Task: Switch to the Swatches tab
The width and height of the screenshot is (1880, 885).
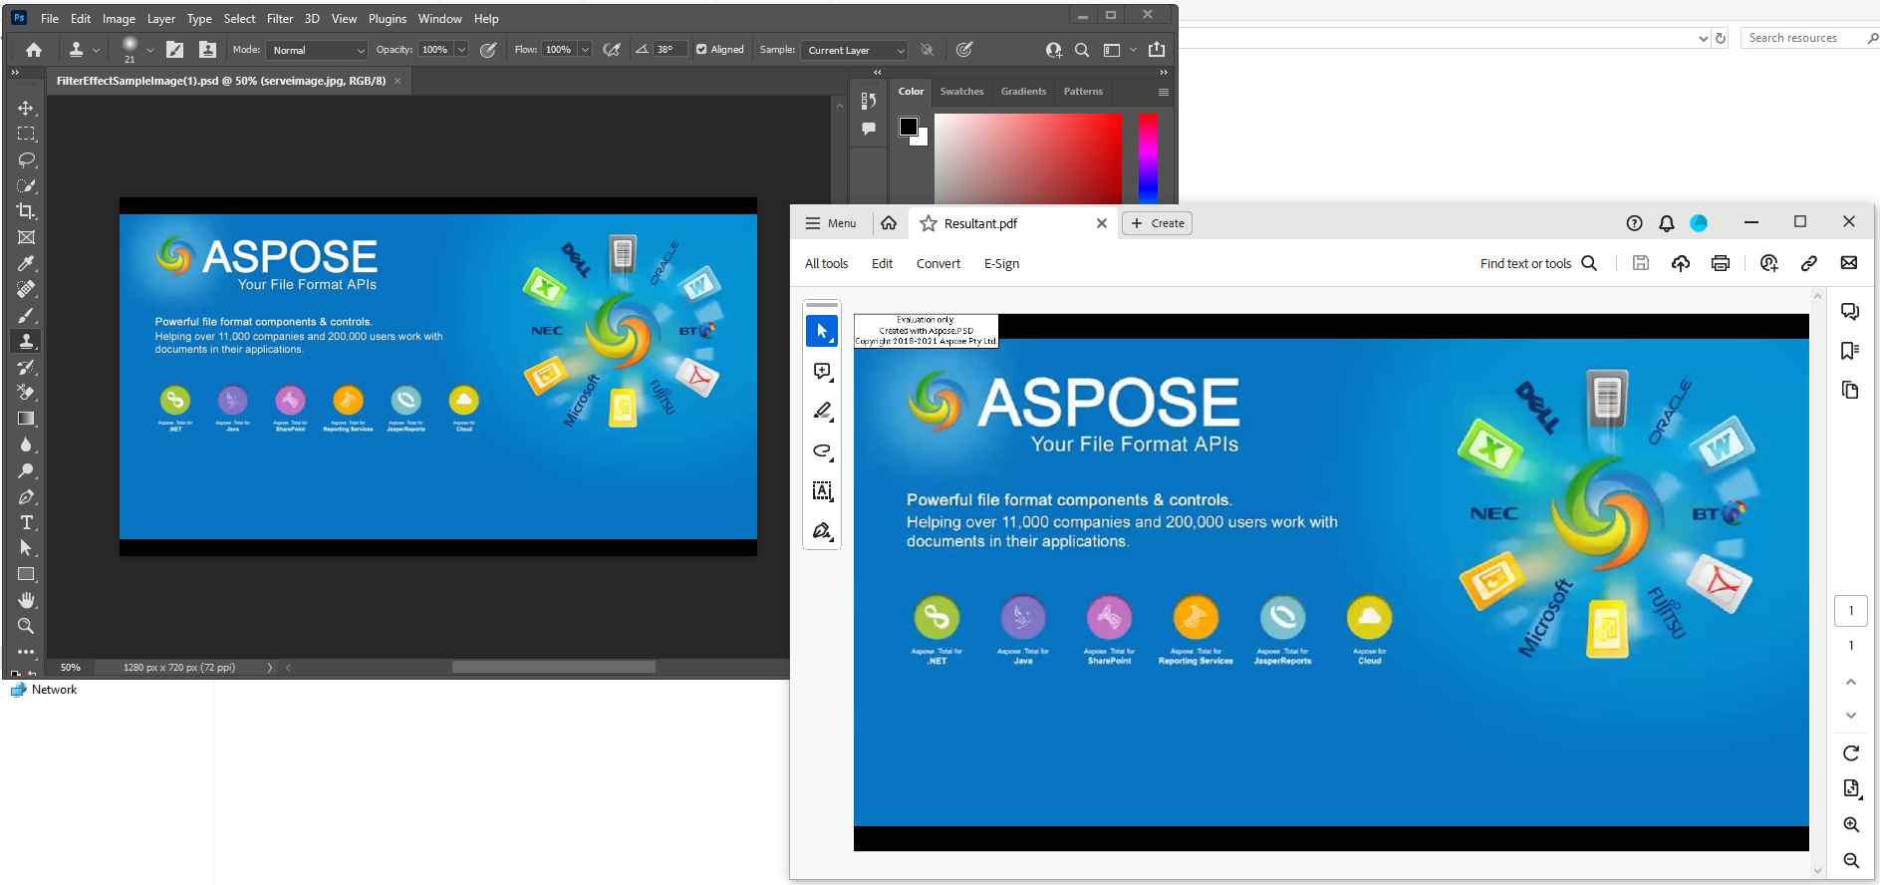Action: 961,92
